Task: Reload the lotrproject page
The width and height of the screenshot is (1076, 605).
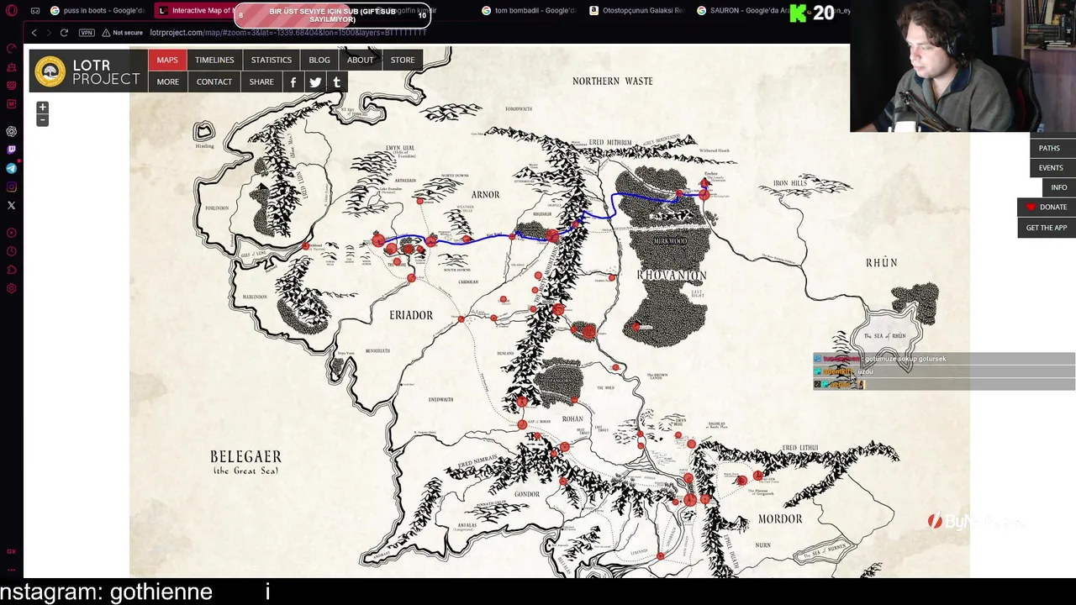Action: pyautogui.click(x=64, y=33)
